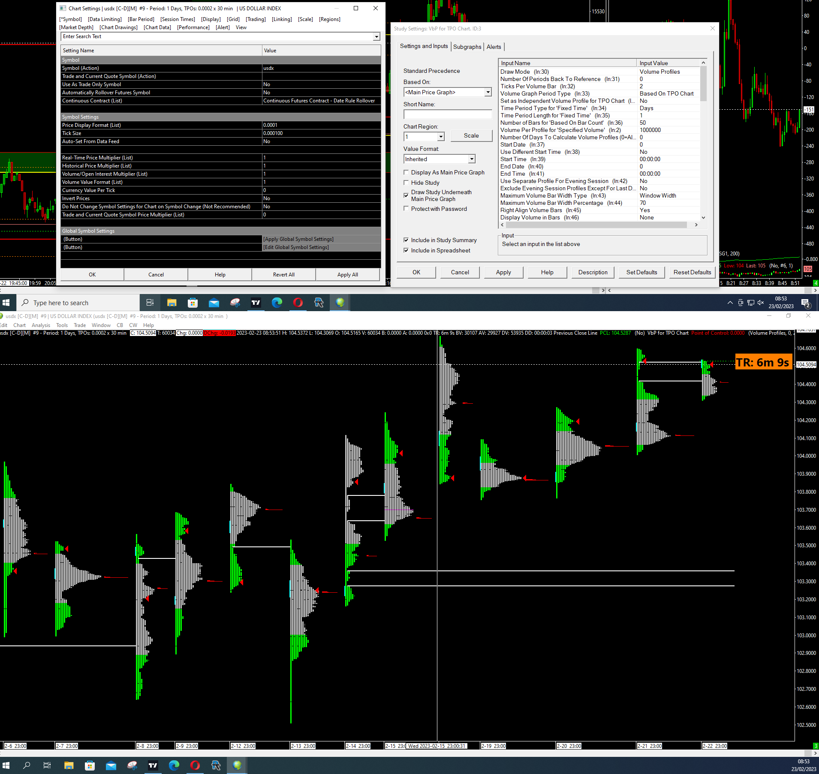819x774 pixels.
Task: Click the search magnifier icon in the lower taskbar
Action: (27, 765)
